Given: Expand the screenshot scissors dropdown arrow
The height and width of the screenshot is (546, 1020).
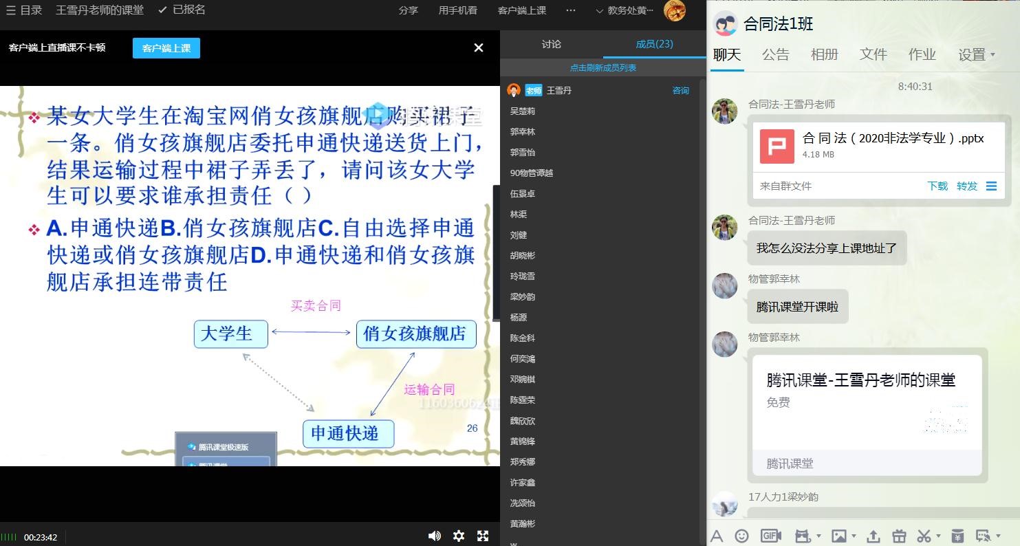Looking at the screenshot, I should point(938,536).
